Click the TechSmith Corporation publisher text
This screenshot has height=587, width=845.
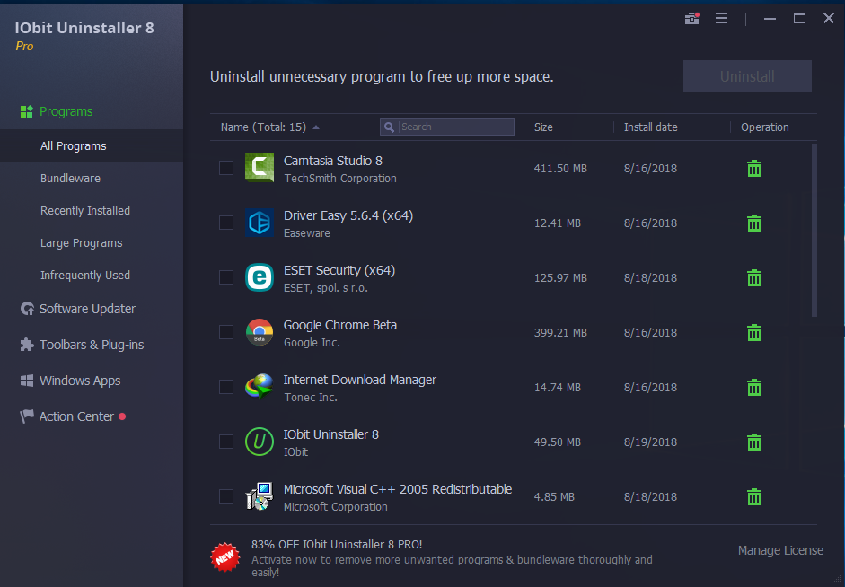tap(340, 179)
